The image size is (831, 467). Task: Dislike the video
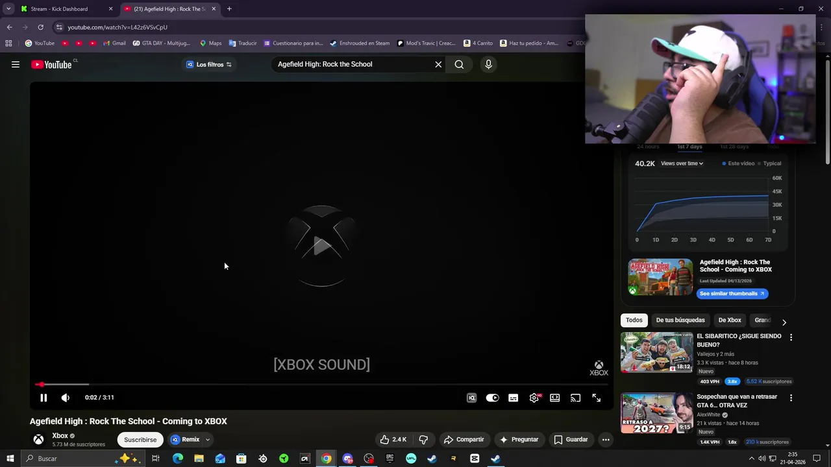pos(423,440)
